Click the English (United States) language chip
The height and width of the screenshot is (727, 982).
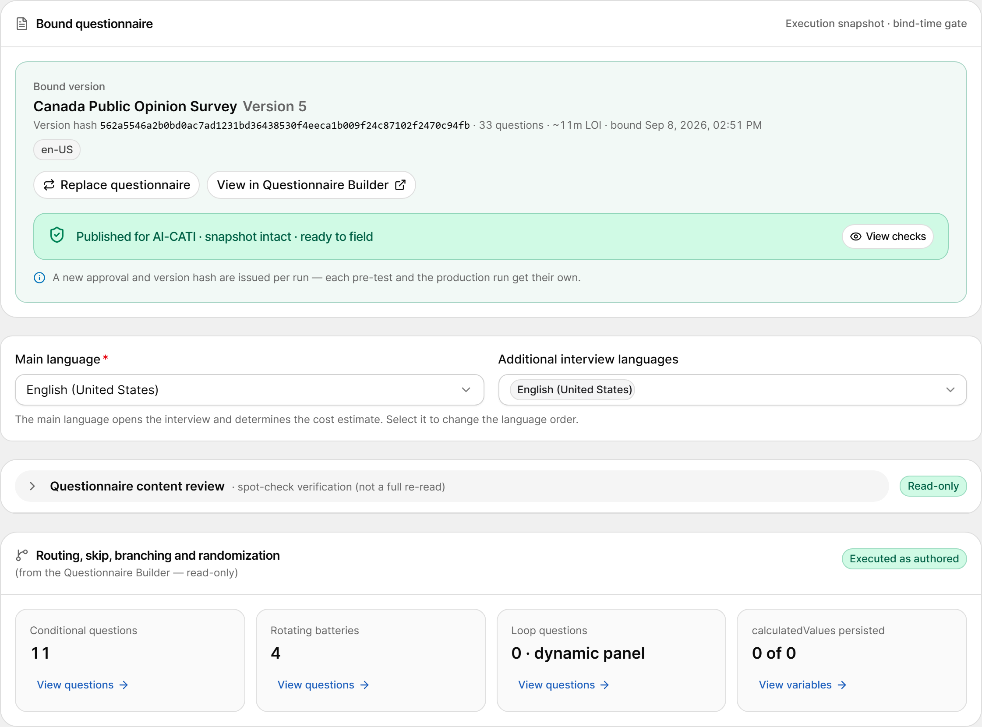coord(572,390)
